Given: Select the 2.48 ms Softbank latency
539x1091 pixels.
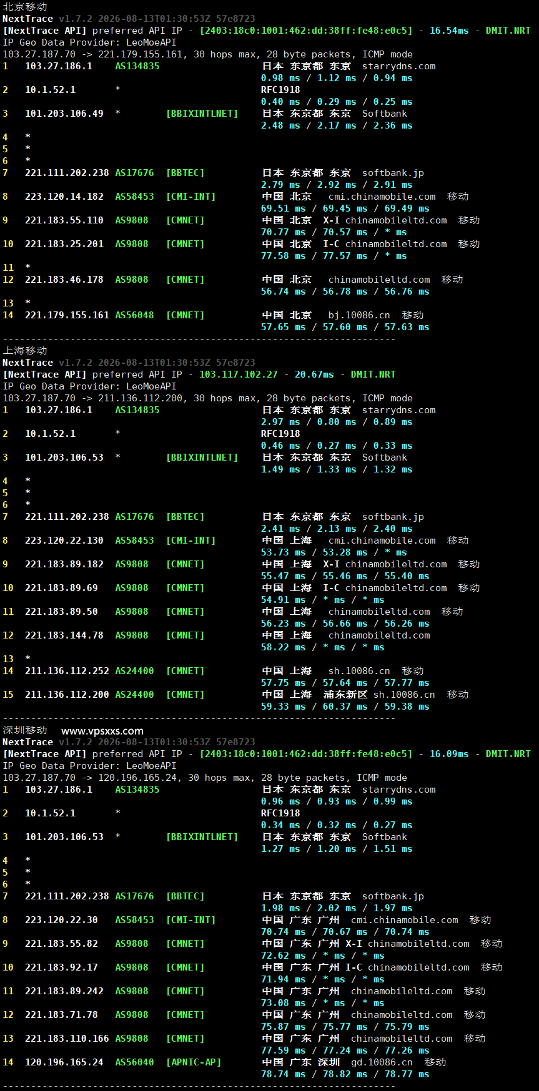Looking at the screenshot, I should pyautogui.click(x=280, y=125).
